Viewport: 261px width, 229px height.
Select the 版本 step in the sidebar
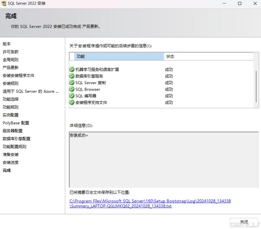[7, 44]
